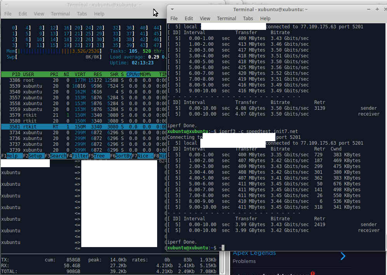The image size is (387, 275).
Task: Sort htop by SHR column header
Action: pyautogui.click(x=114, y=74)
